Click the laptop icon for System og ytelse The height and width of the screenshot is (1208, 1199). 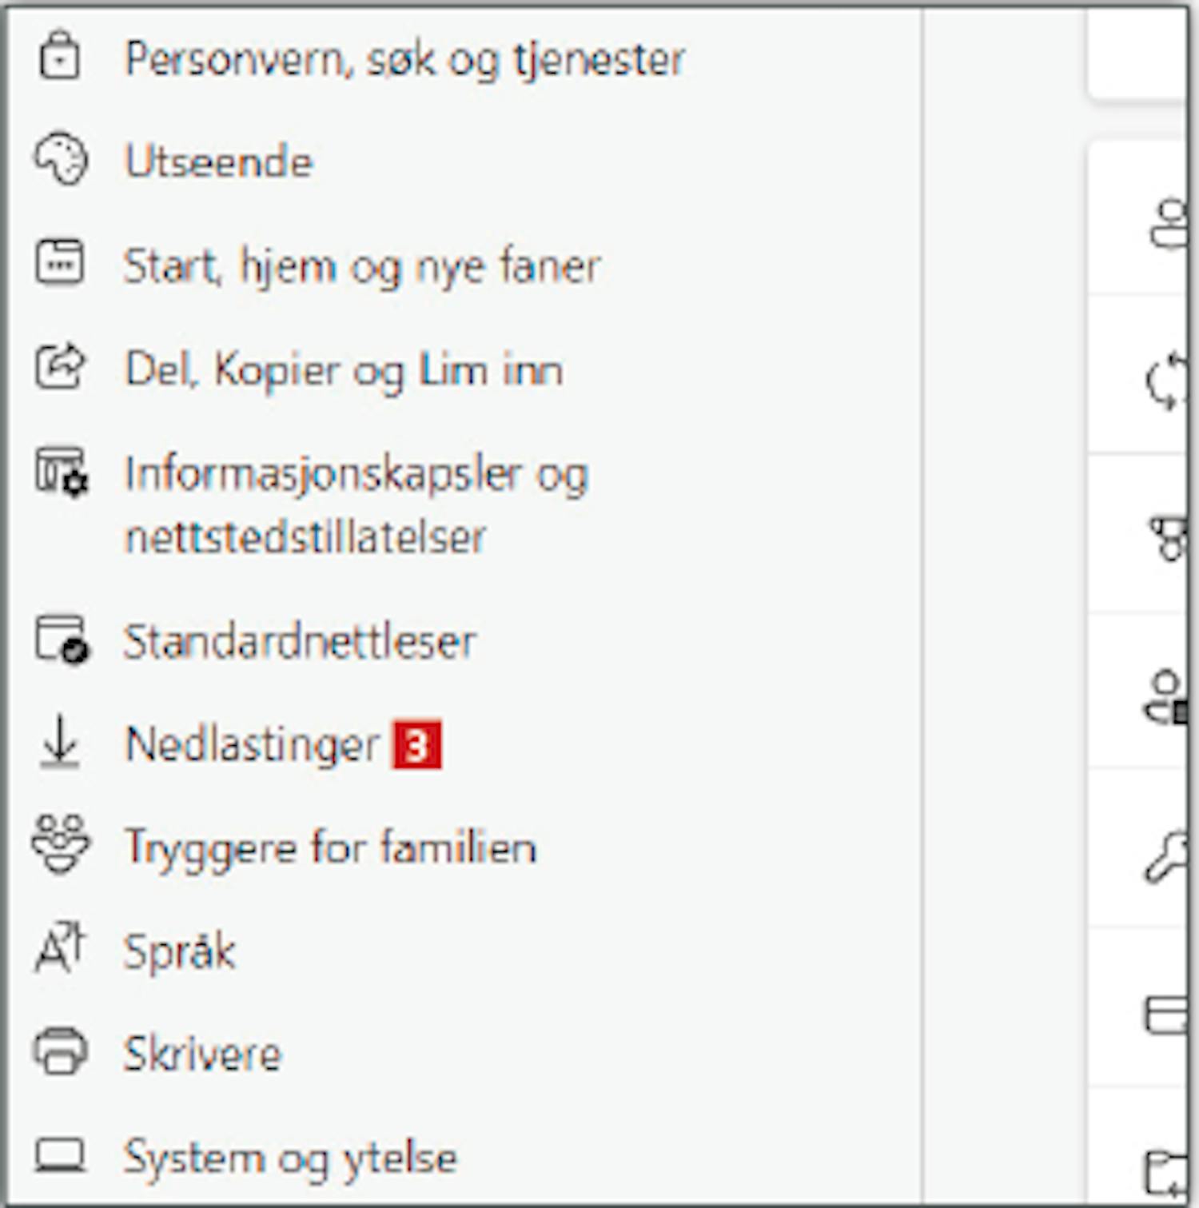pos(60,1154)
